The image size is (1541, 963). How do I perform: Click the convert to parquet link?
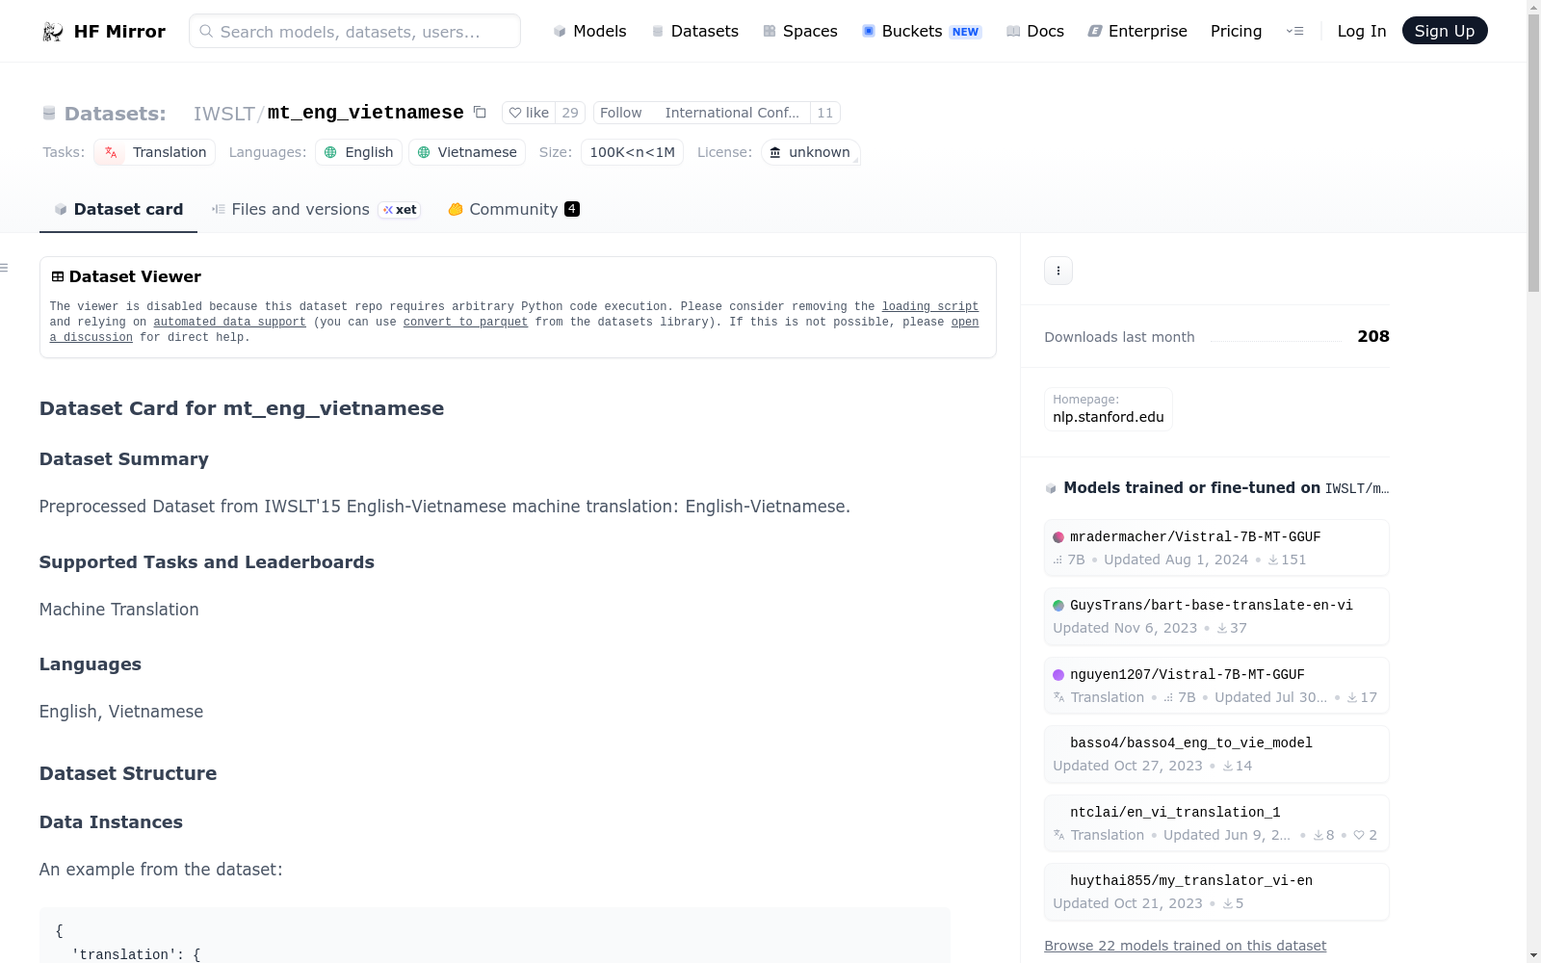(x=465, y=323)
